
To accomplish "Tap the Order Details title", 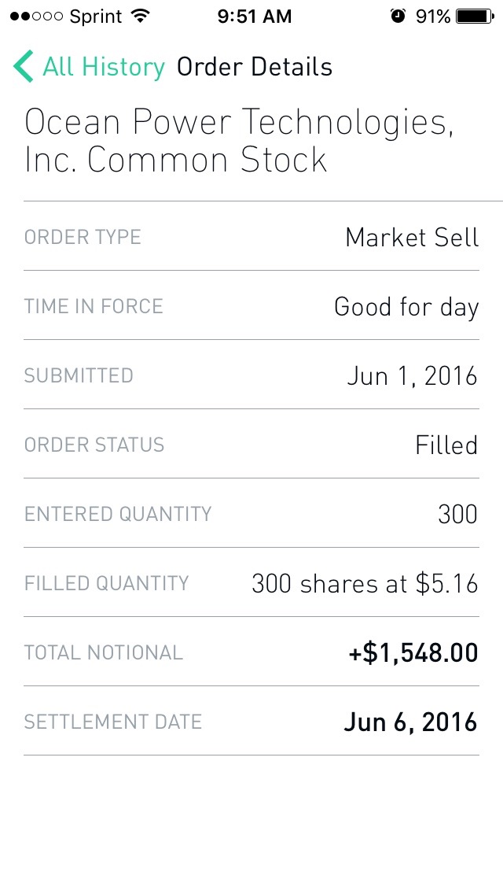I will coord(255,67).
